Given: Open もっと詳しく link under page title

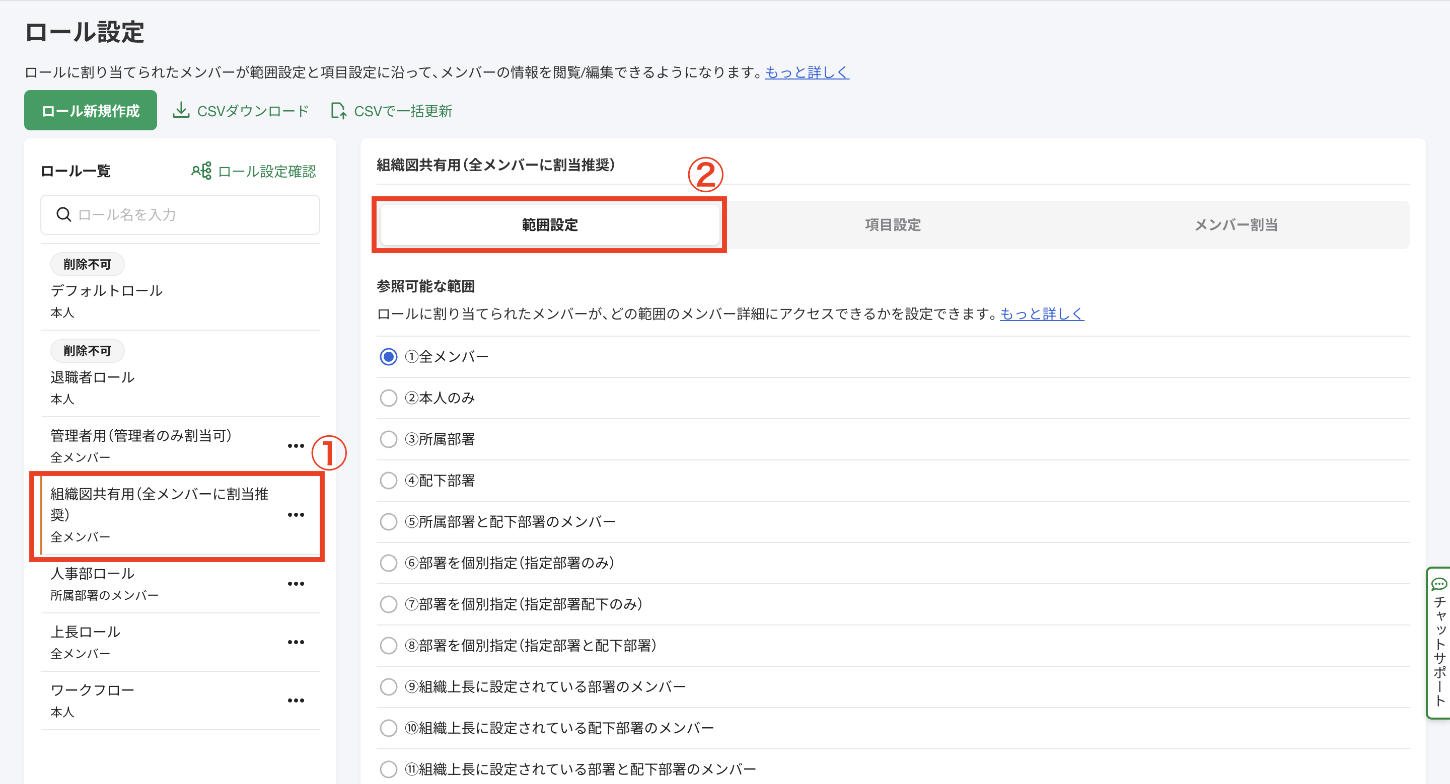Looking at the screenshot, I should [807, 72].
